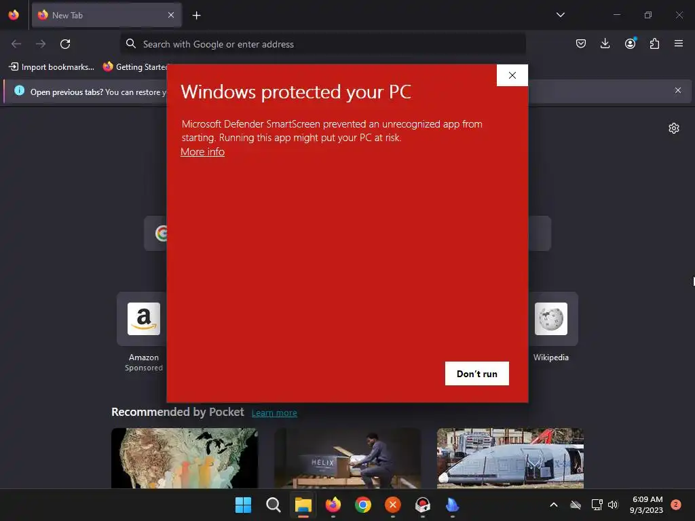
Task: Click the orange X app in taskbar
Action: [x=393, y=505]
